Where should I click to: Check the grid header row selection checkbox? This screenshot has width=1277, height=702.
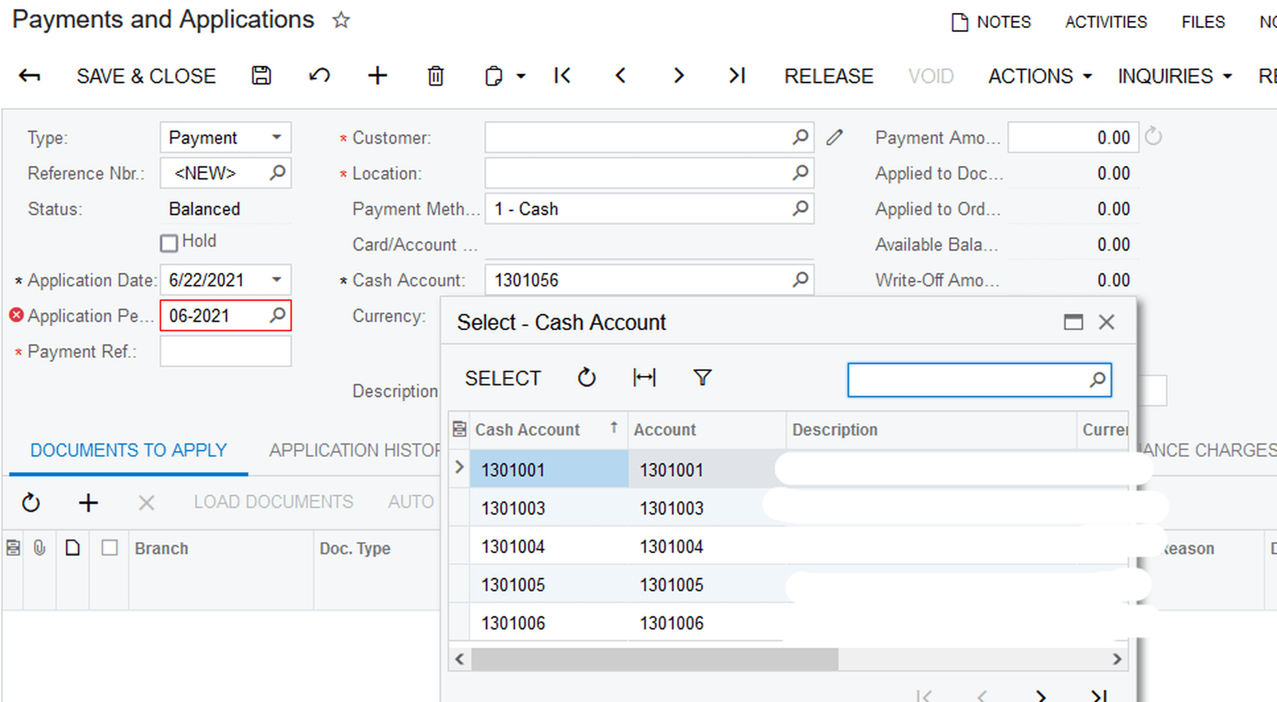(x=109, y=548)
